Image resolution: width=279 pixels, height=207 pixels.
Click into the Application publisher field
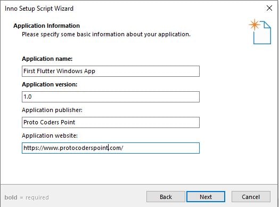(x=111, y=122)
